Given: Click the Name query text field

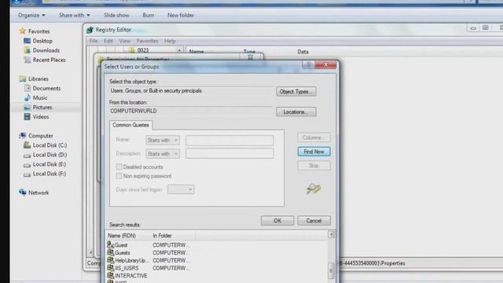Looking at the screenshot, I should tap(229, 140).
